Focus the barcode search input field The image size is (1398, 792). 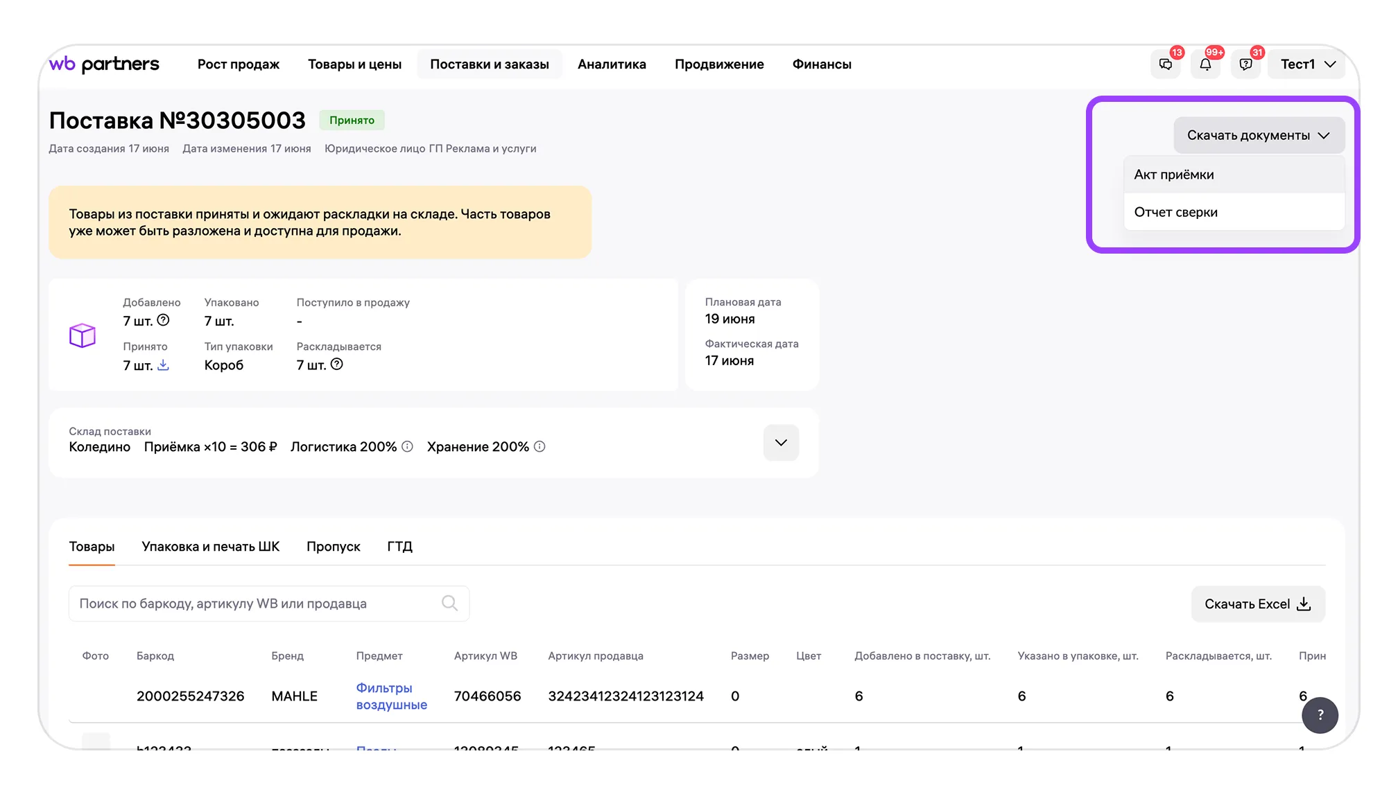coord(269,604)
